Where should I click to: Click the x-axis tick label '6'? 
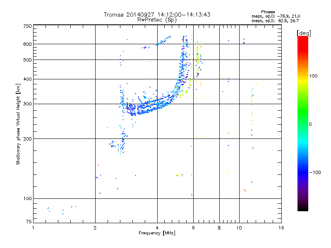(193, 228)
